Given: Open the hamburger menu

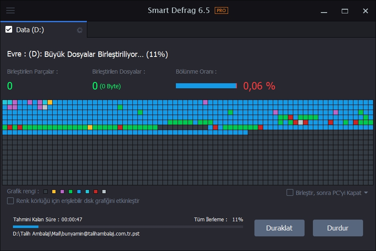Looking at the screenshot, I should pos(10,10).
